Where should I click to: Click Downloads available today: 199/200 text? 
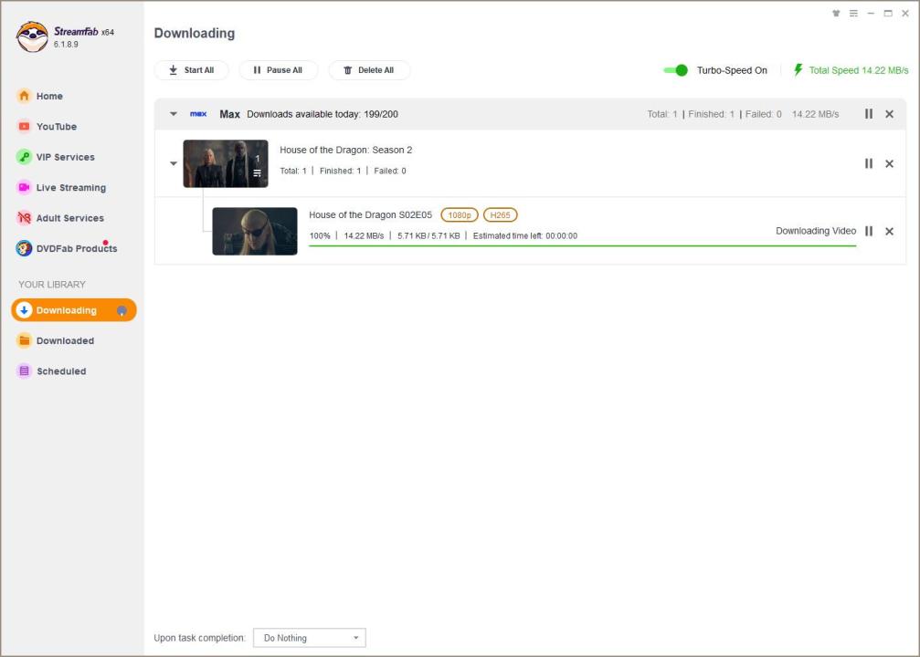(x=323, y=114)
